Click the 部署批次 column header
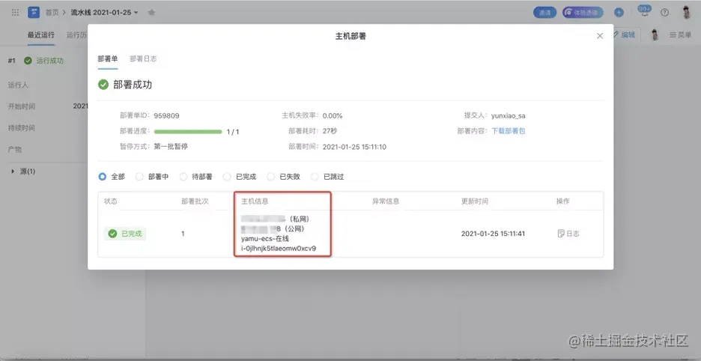Viewport: 701px width, 361px height. coord(195,201)
